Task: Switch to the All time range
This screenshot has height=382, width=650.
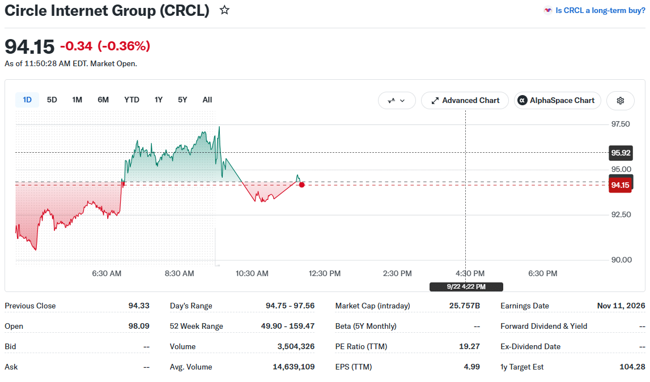Action: [207, 100]
